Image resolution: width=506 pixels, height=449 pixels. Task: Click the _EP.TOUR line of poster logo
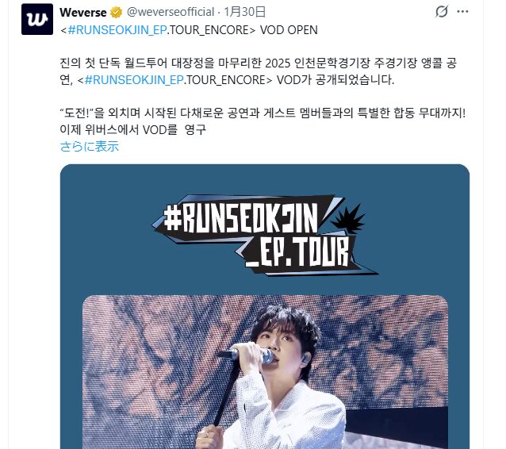297,252
